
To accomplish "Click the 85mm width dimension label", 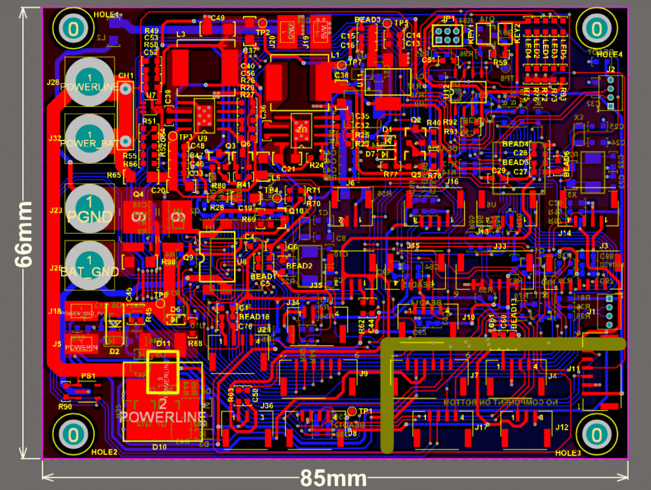I will pos(334,478).
